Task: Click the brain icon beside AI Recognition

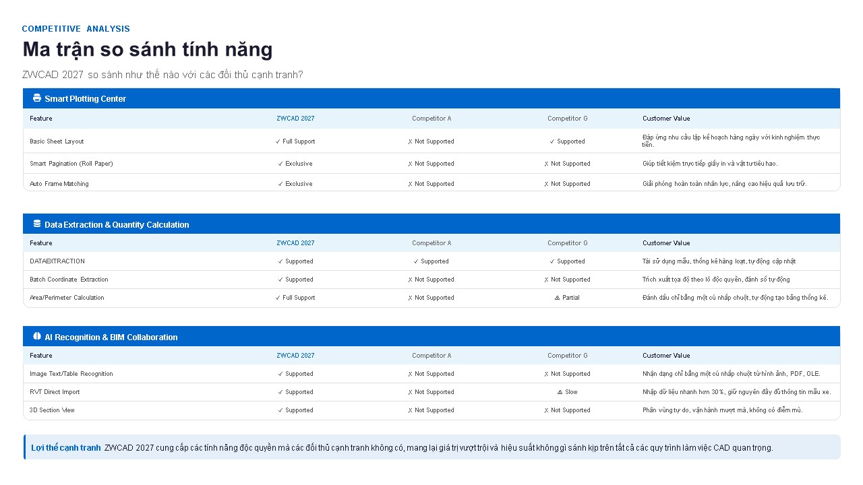Action: [x=37, y=337]
